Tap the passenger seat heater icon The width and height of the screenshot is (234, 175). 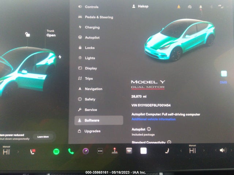coord(167,151)
